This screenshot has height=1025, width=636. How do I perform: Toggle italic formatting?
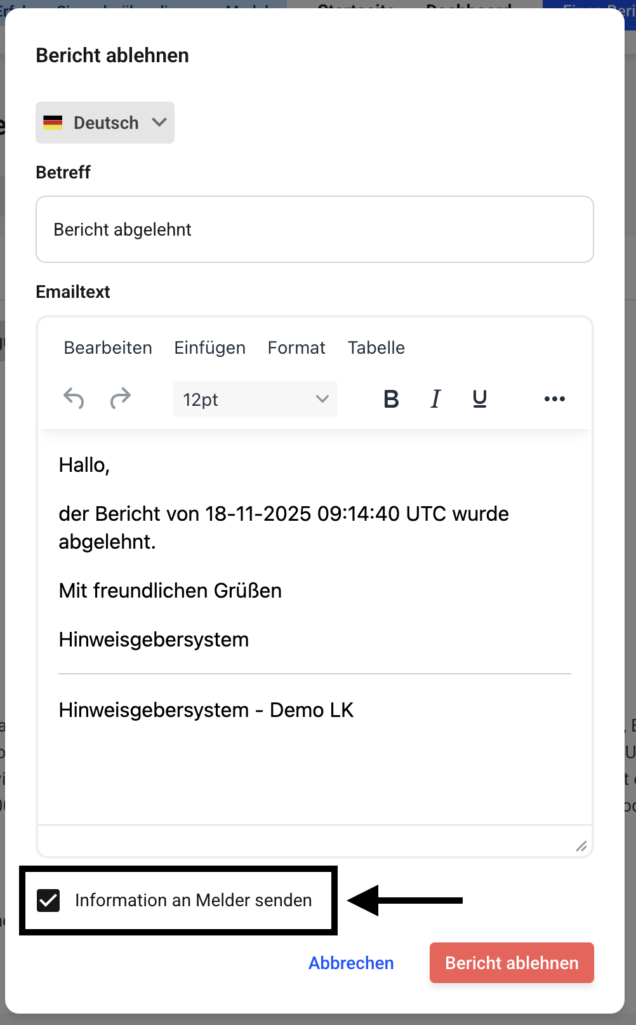pos(435,399)
